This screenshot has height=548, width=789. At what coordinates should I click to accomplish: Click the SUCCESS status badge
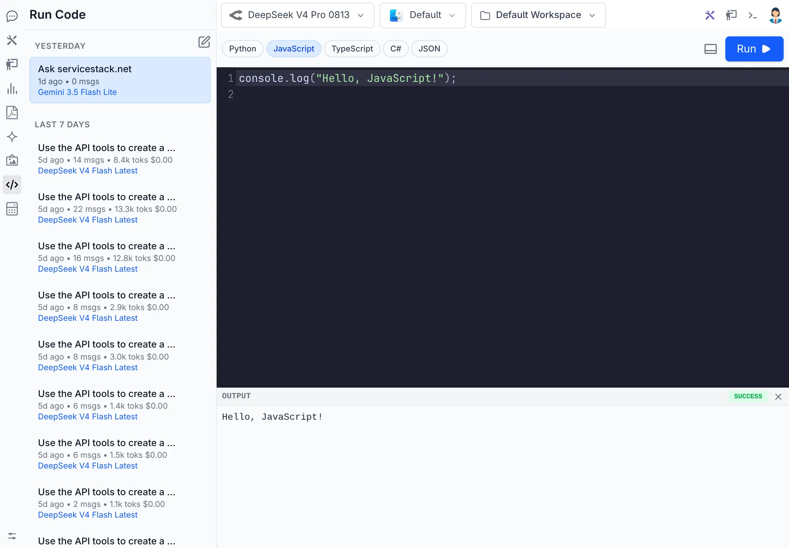[x=748, y=396]
